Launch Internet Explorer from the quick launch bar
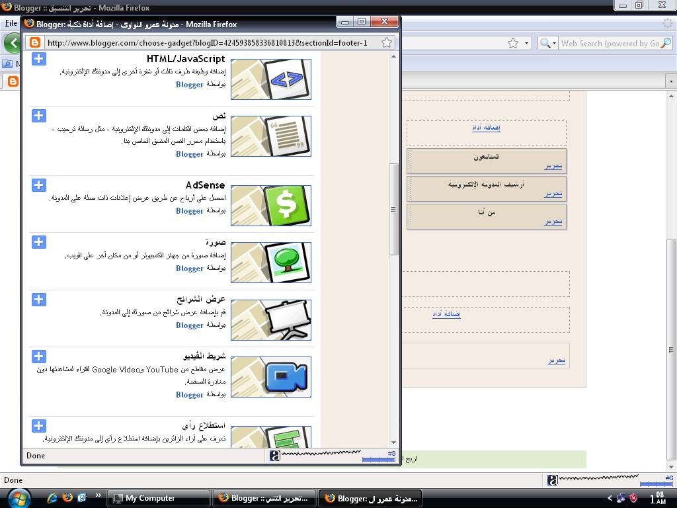 point(52,497)
